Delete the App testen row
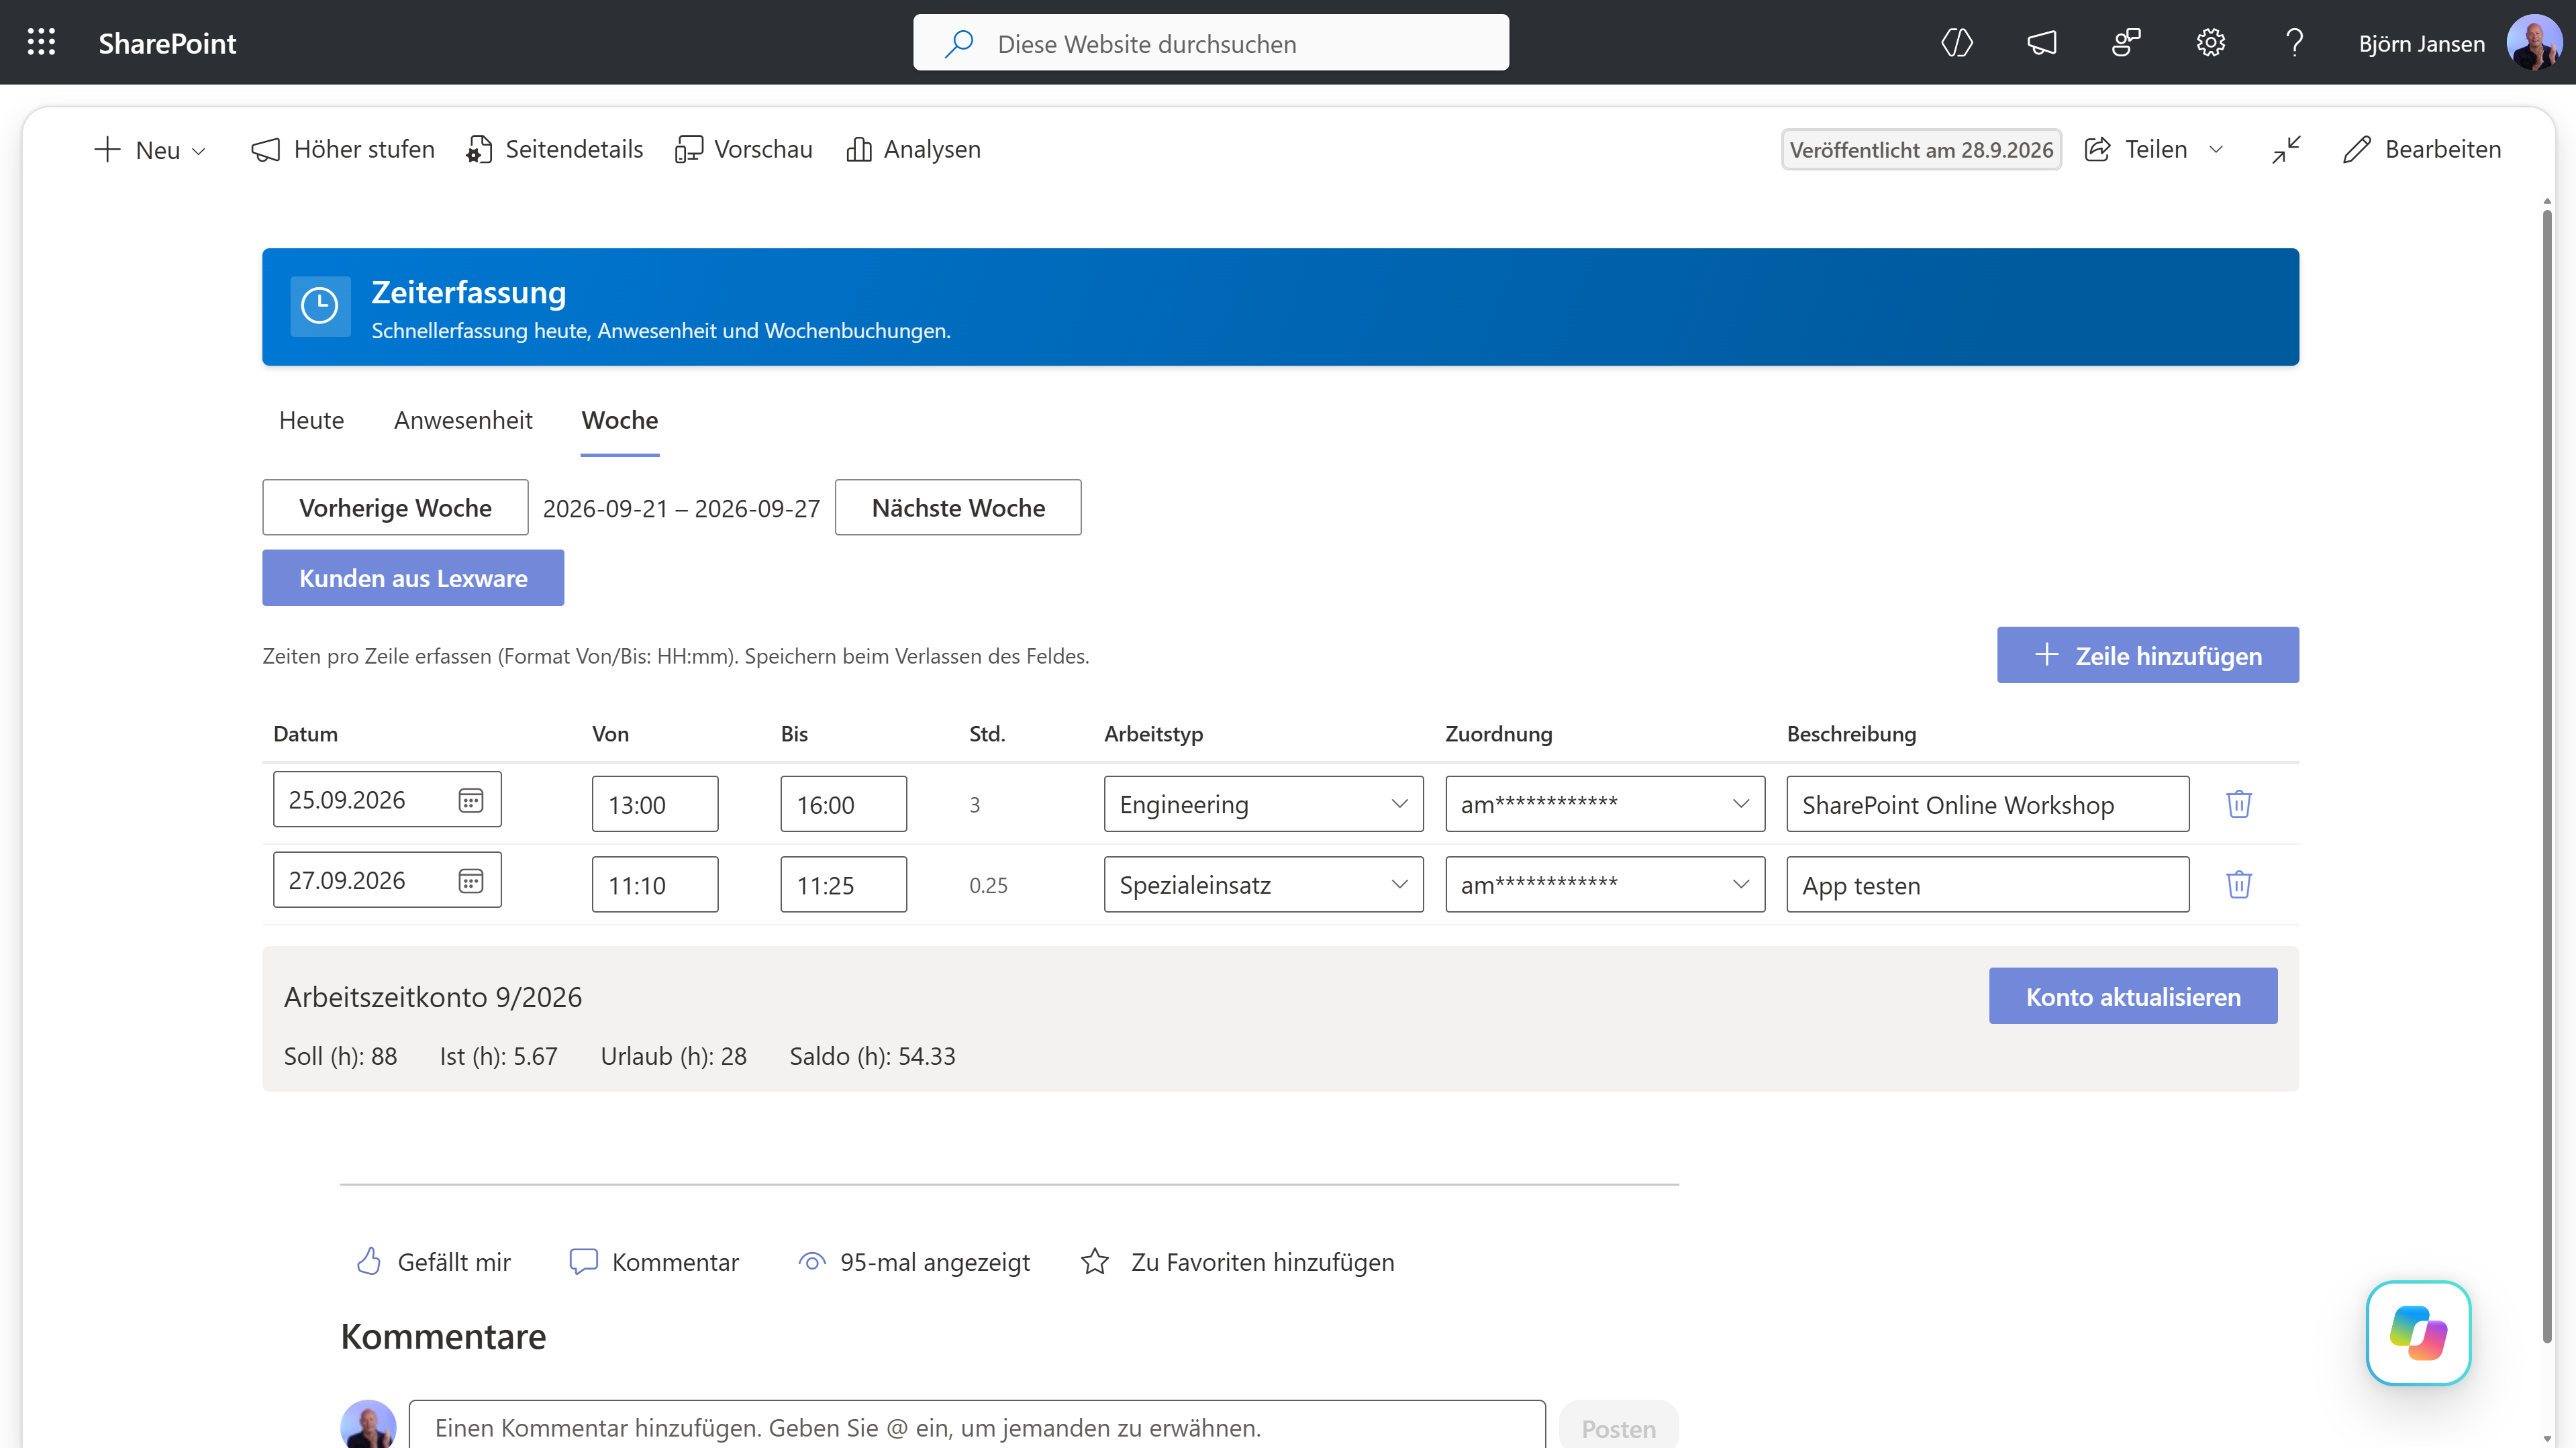 pos(2238,884)
